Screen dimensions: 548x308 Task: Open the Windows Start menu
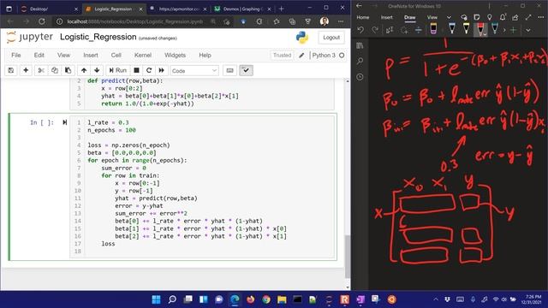[x=156, y=299]
